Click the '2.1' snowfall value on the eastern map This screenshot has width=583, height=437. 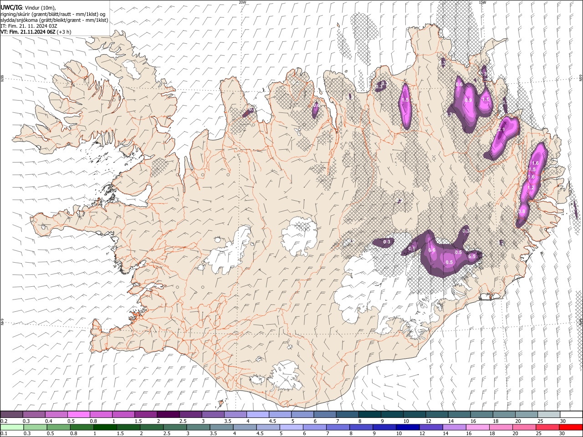(x=501, y=130)
